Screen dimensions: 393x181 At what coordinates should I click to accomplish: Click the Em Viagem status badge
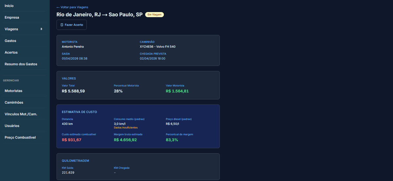click(154, 15)
